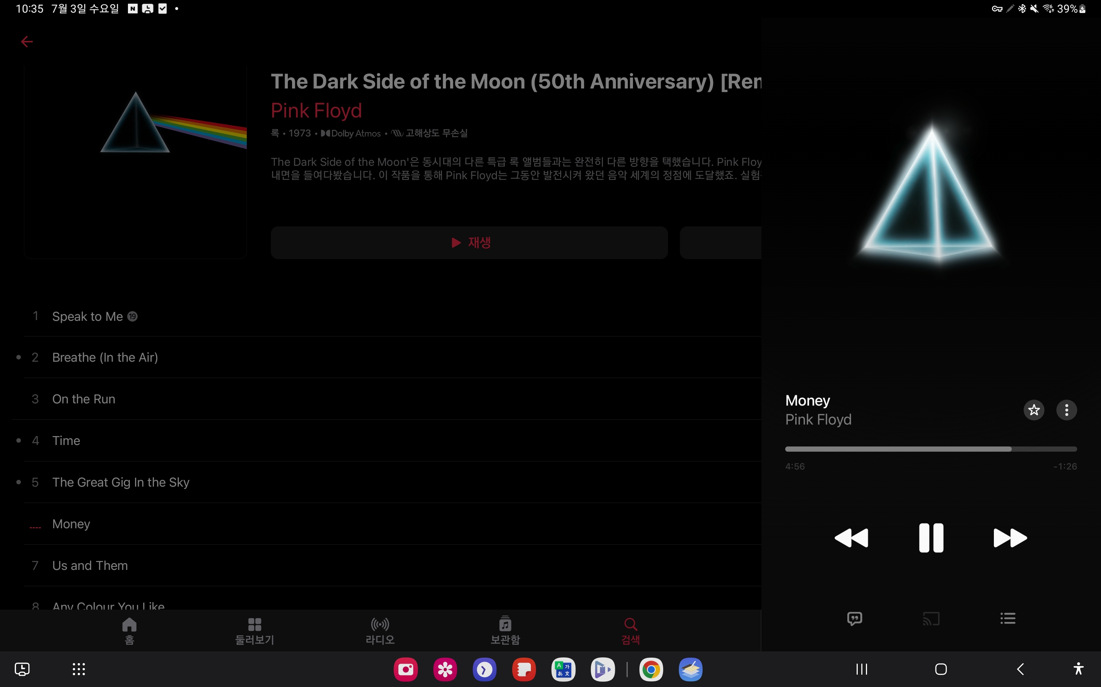Open the layered blue app in taskbar

(x=690, y=669)
